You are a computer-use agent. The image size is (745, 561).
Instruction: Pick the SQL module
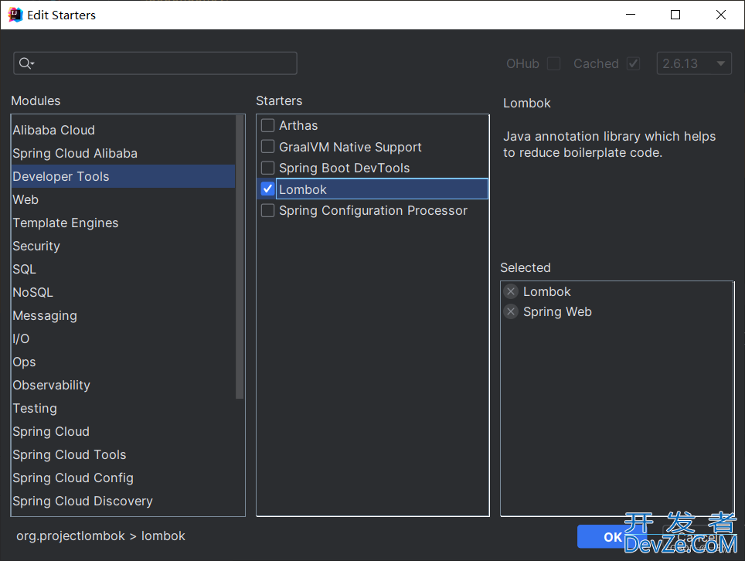point(124,270)
